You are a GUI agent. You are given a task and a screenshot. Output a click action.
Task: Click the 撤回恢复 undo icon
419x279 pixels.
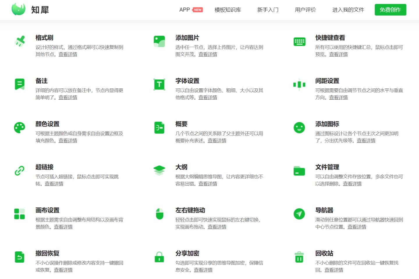tap(19, 257)
